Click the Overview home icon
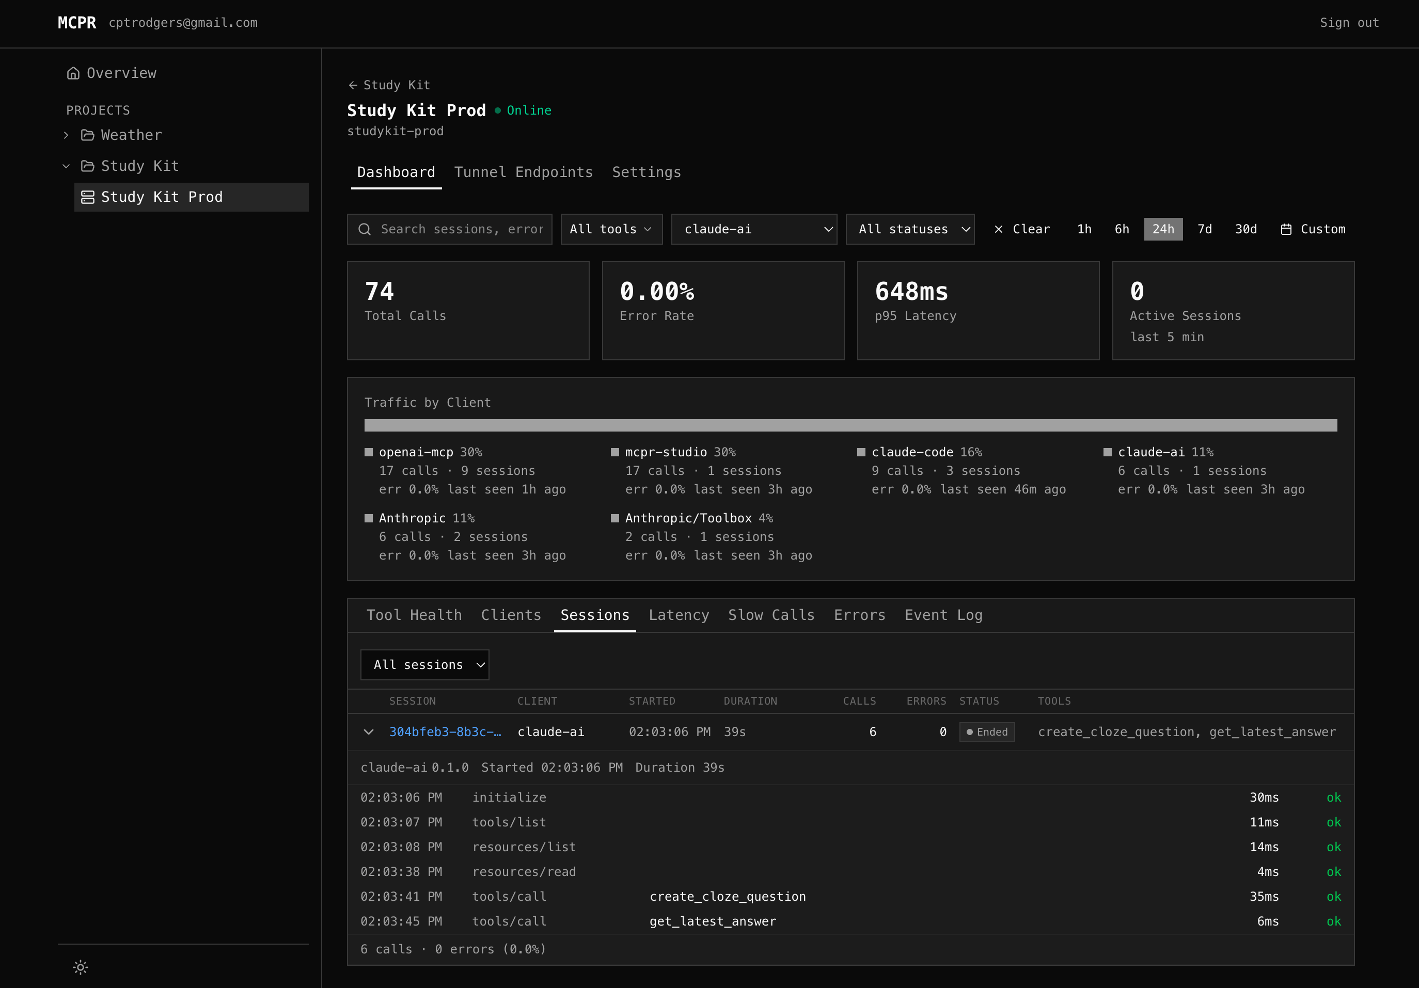Screen dimensions: 1419x988 click(73, 72)
